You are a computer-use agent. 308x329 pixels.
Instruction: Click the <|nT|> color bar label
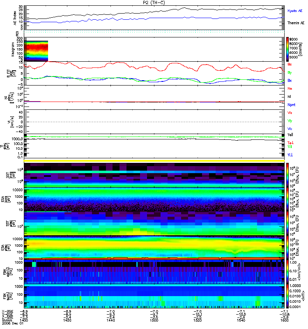pyautogui.click(x=303, y=297)
